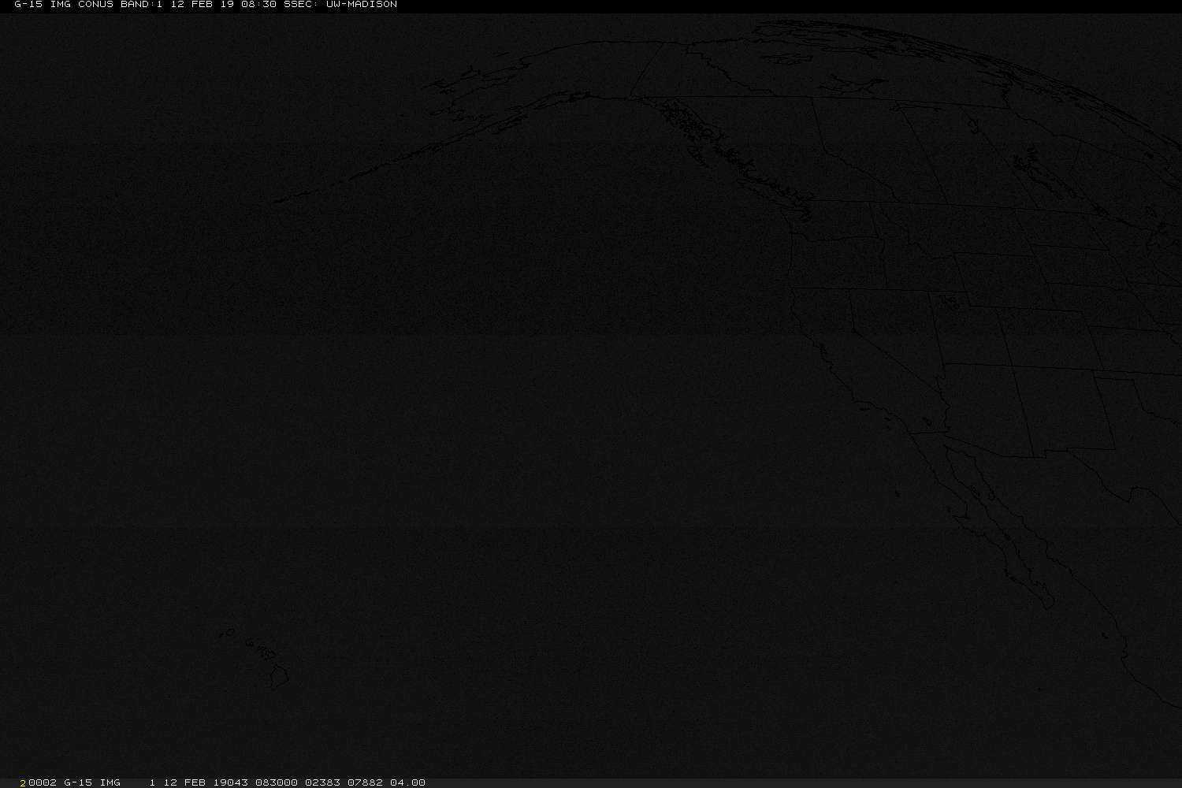The height and width of the screenshot is (788, 1182).
Task: Select the 'BAND:1' label in header
Action: pos(141,5)
